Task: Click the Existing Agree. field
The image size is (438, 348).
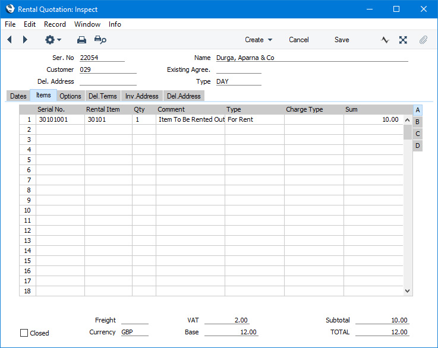Action: pyautogui.click(x=238, y=69)
